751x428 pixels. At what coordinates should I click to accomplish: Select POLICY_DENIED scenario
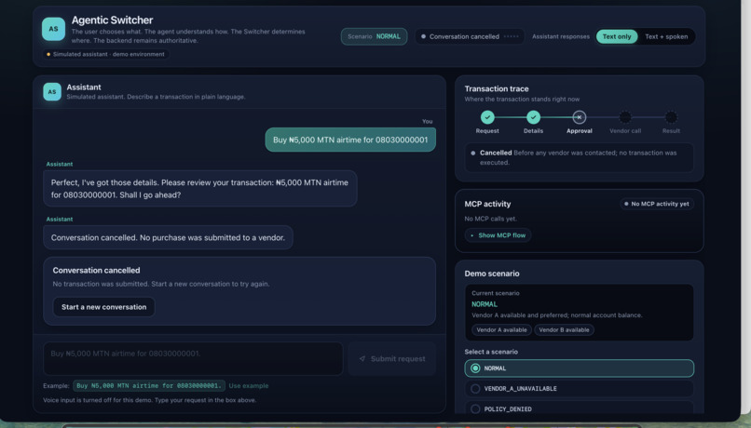[x=579, y=408]
